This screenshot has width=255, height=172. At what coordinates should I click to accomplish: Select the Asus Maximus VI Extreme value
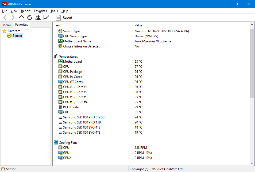point(153,41)
